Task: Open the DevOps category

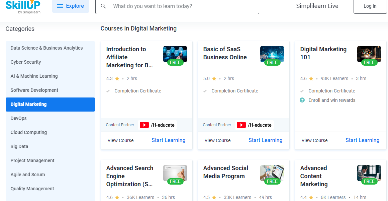Action: [18, 118]
